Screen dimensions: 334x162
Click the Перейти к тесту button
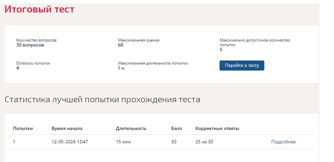(x=242, y=65)
